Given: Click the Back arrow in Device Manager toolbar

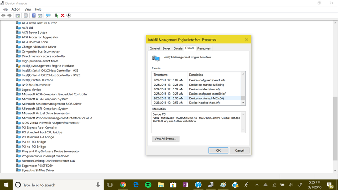Looking at the screenshot, I should point(3,16).
